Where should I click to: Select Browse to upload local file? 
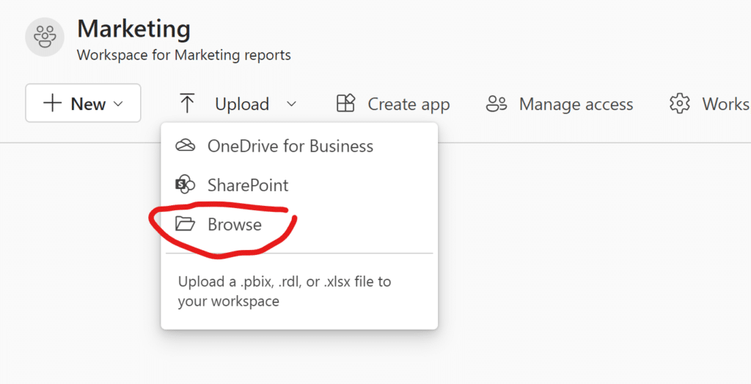[235, 224]
